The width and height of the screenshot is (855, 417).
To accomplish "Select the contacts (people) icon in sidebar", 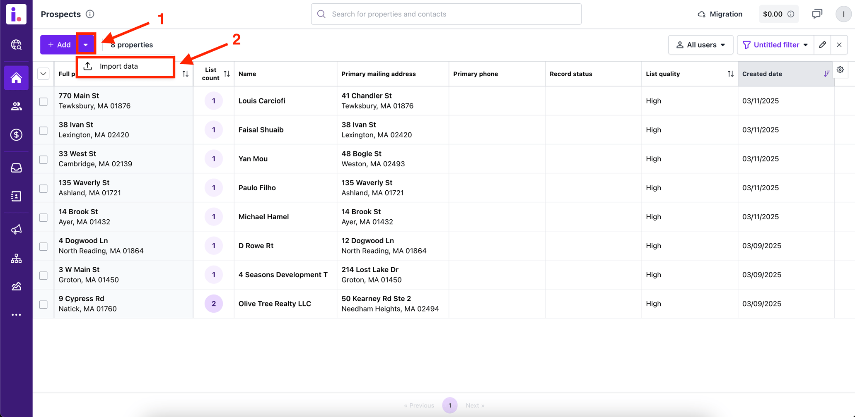I will (x=16, y=106).
